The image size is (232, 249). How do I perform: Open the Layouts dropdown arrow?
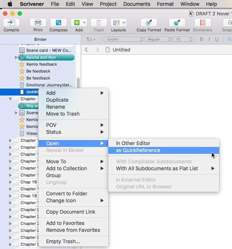click(124, 23)
